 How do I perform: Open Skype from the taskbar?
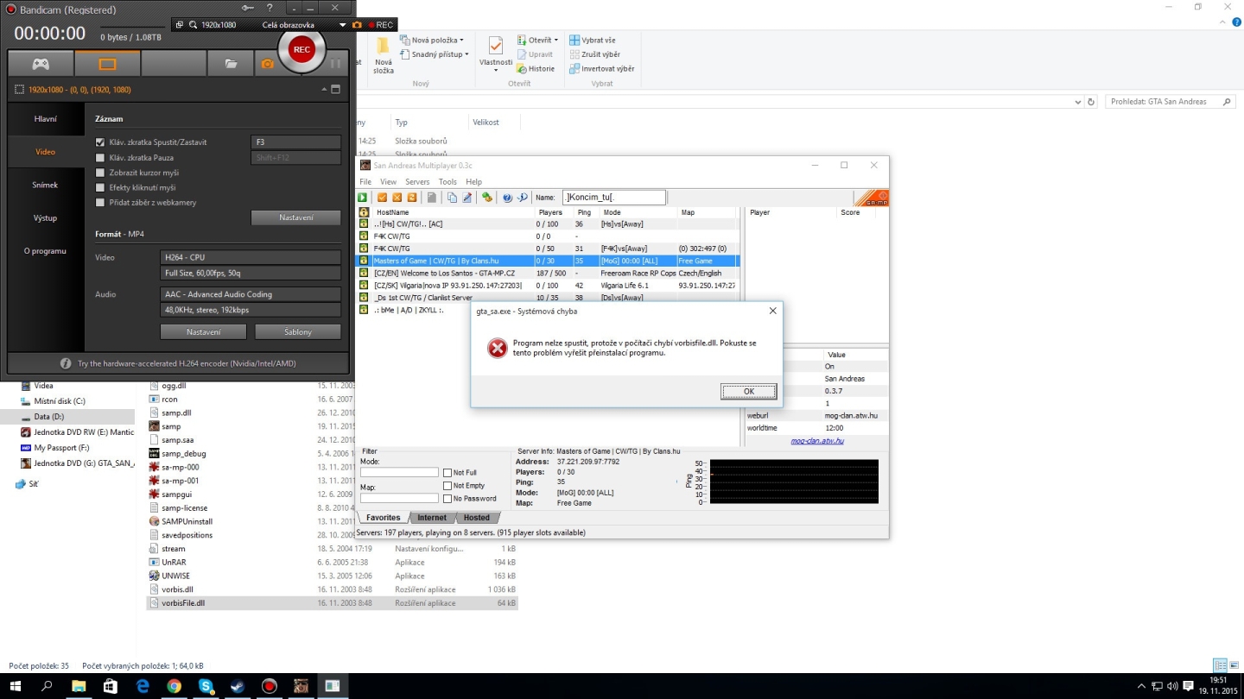206,686
